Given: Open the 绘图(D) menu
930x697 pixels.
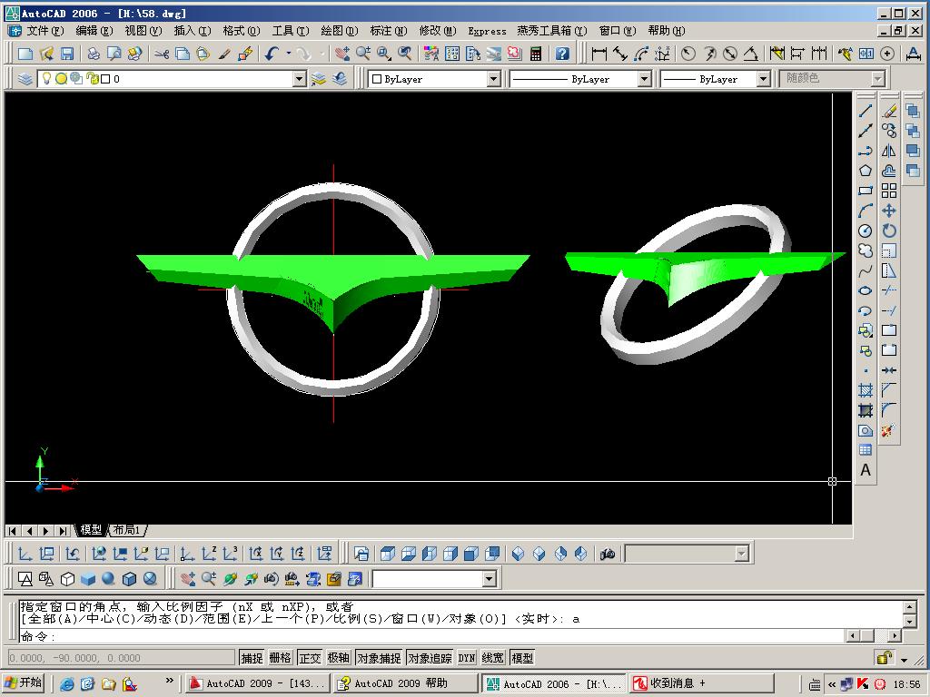Looking at the screenshot, I should (340, 31).
